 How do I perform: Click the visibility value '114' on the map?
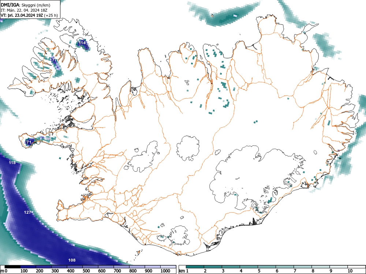82,43
